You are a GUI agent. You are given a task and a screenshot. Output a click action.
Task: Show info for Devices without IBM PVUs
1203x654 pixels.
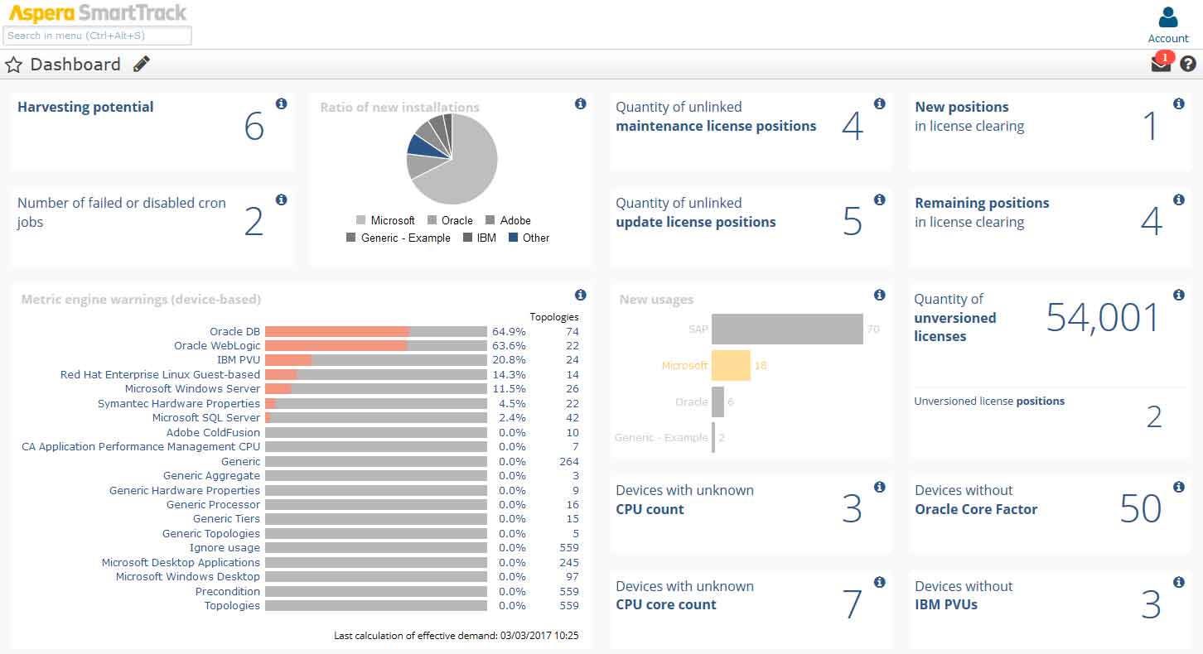coord(1178,582)
